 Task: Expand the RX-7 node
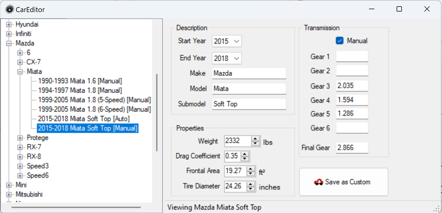click(x=20, y=147)
